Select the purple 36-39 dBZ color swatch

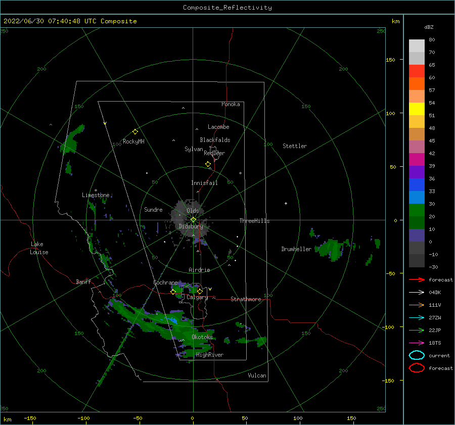coord(417,172)
